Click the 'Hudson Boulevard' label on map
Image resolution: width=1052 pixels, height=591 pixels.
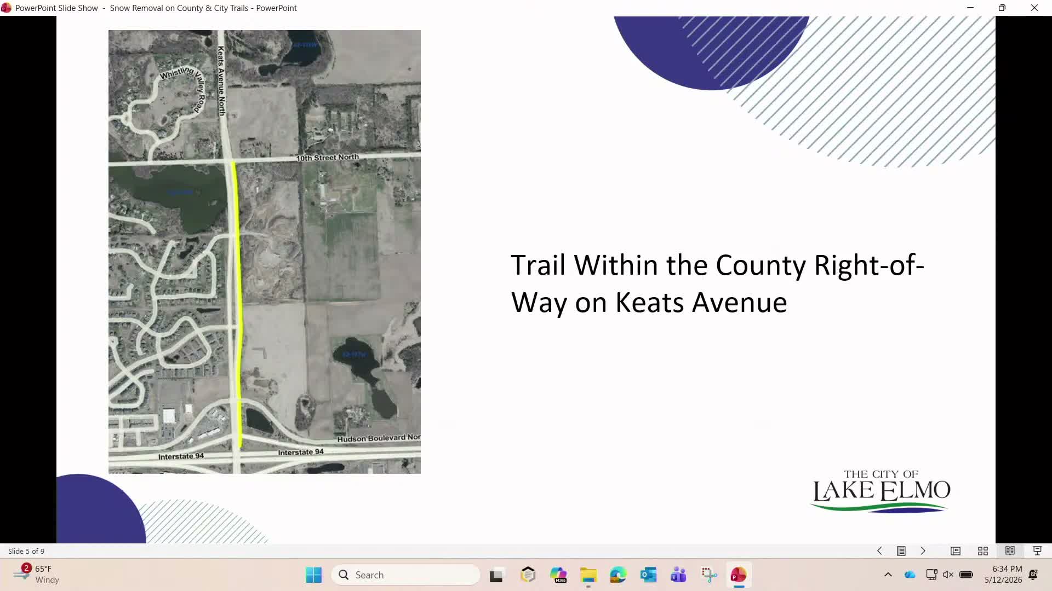coord(379,438)
